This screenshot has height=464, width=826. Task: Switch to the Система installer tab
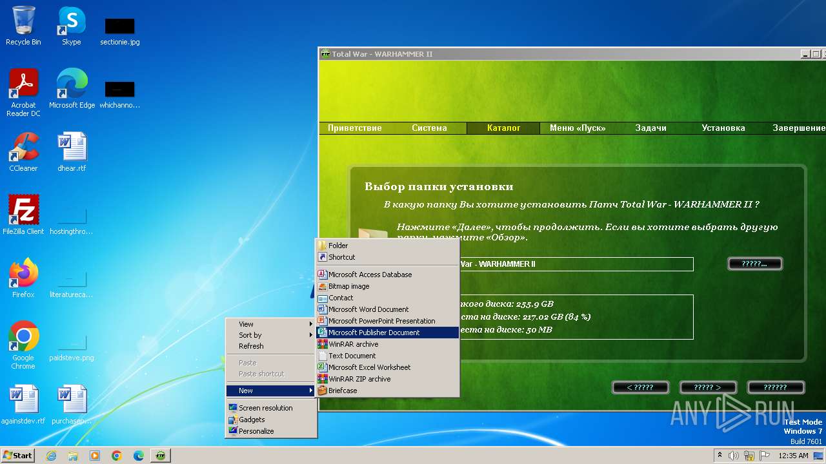(x=429, y=128)
